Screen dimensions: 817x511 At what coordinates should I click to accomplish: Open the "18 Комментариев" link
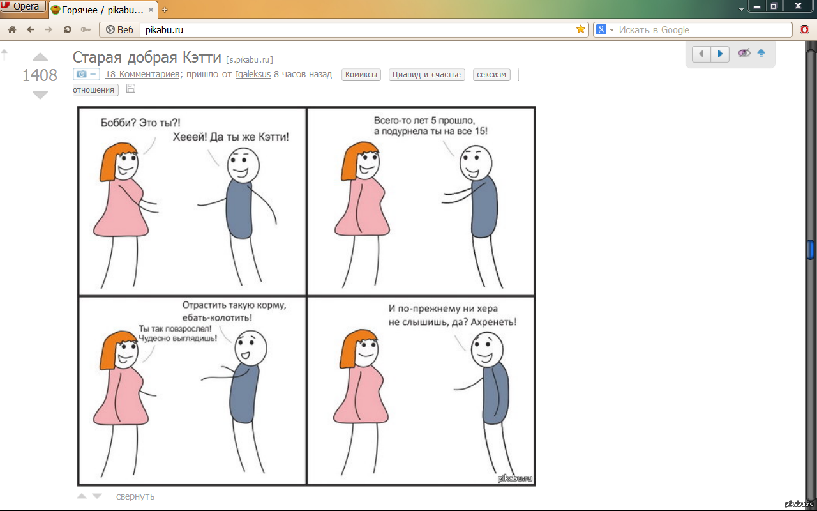click(x=142, y=74)
